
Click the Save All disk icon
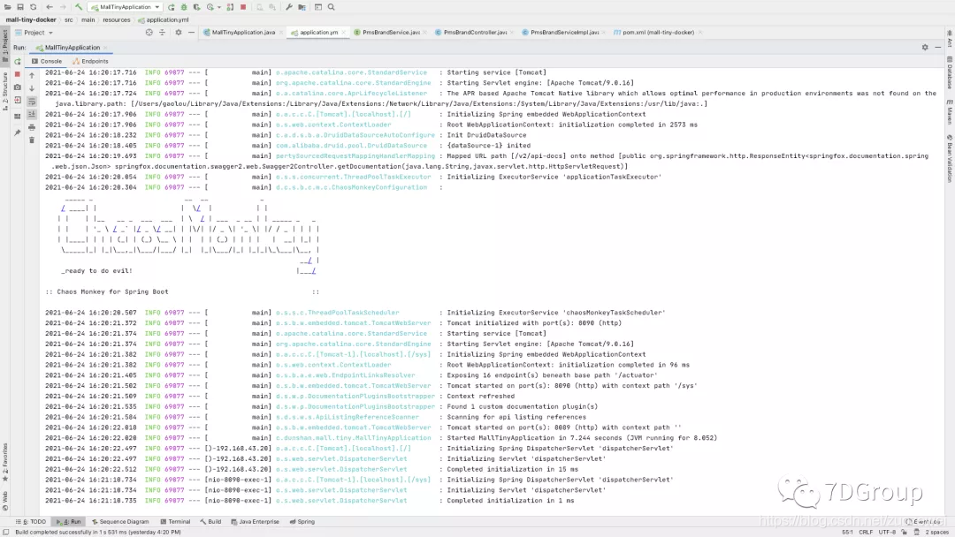(20, 7)
